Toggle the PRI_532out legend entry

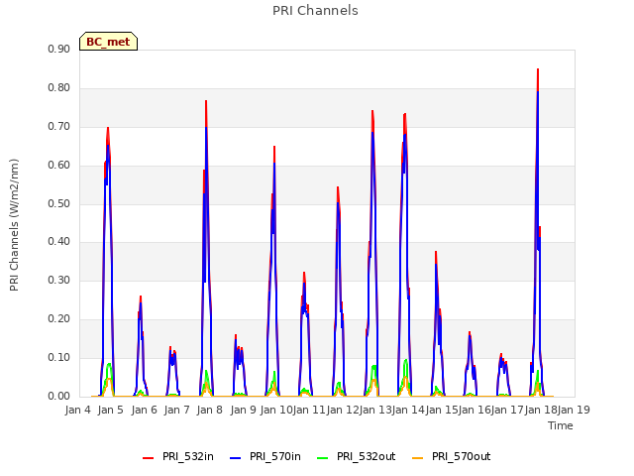point(357,456)
